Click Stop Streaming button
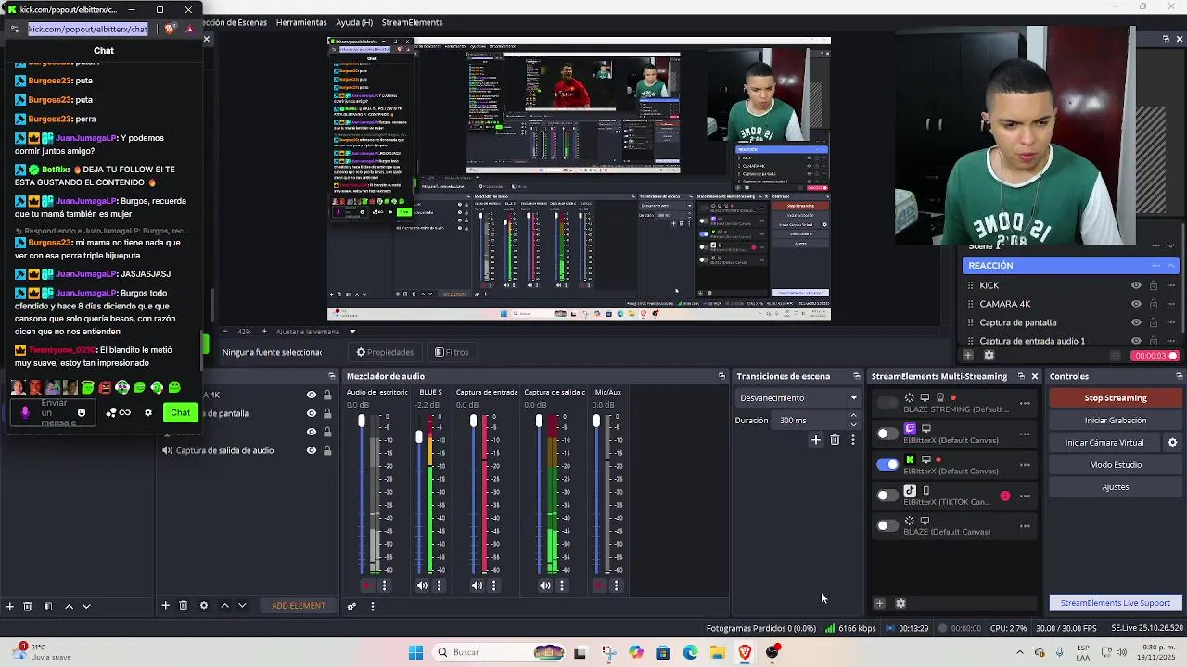 click(1116, 398)
